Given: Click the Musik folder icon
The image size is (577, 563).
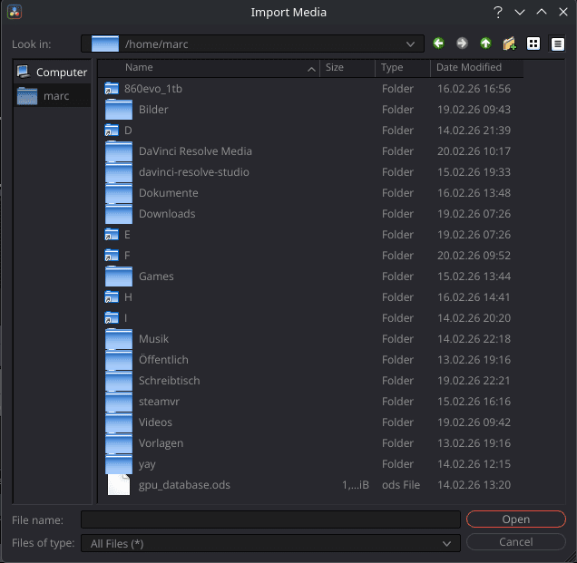Looking at the screenshot, I should 119,339.
